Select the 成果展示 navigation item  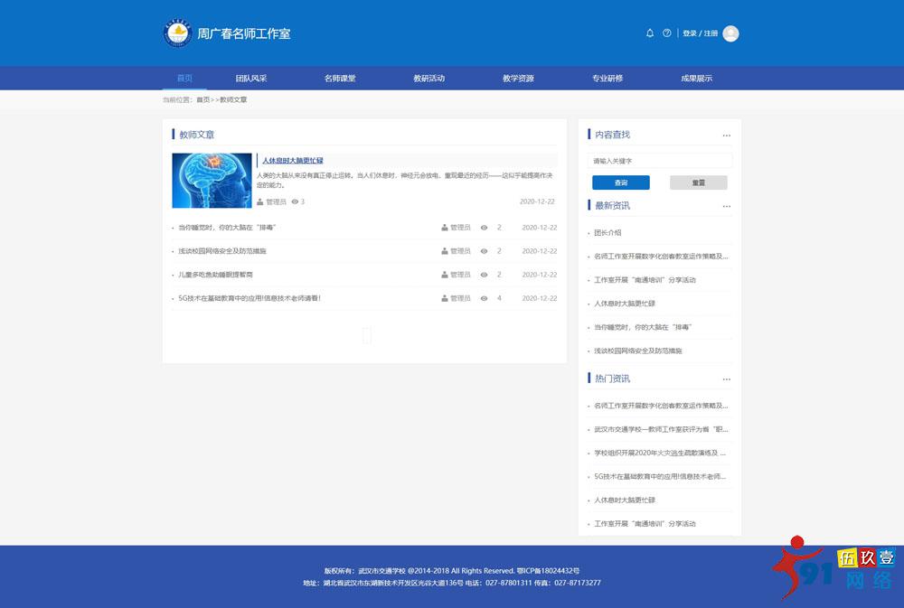697,78
